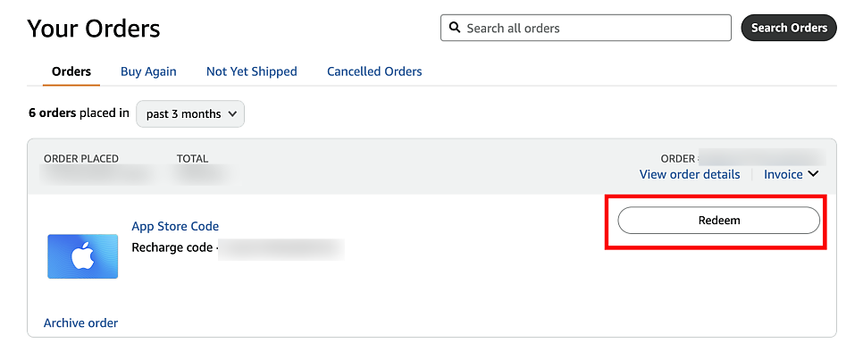Click the Archive order link
This screenshot has height=343, width=863.
click(81, 322)
